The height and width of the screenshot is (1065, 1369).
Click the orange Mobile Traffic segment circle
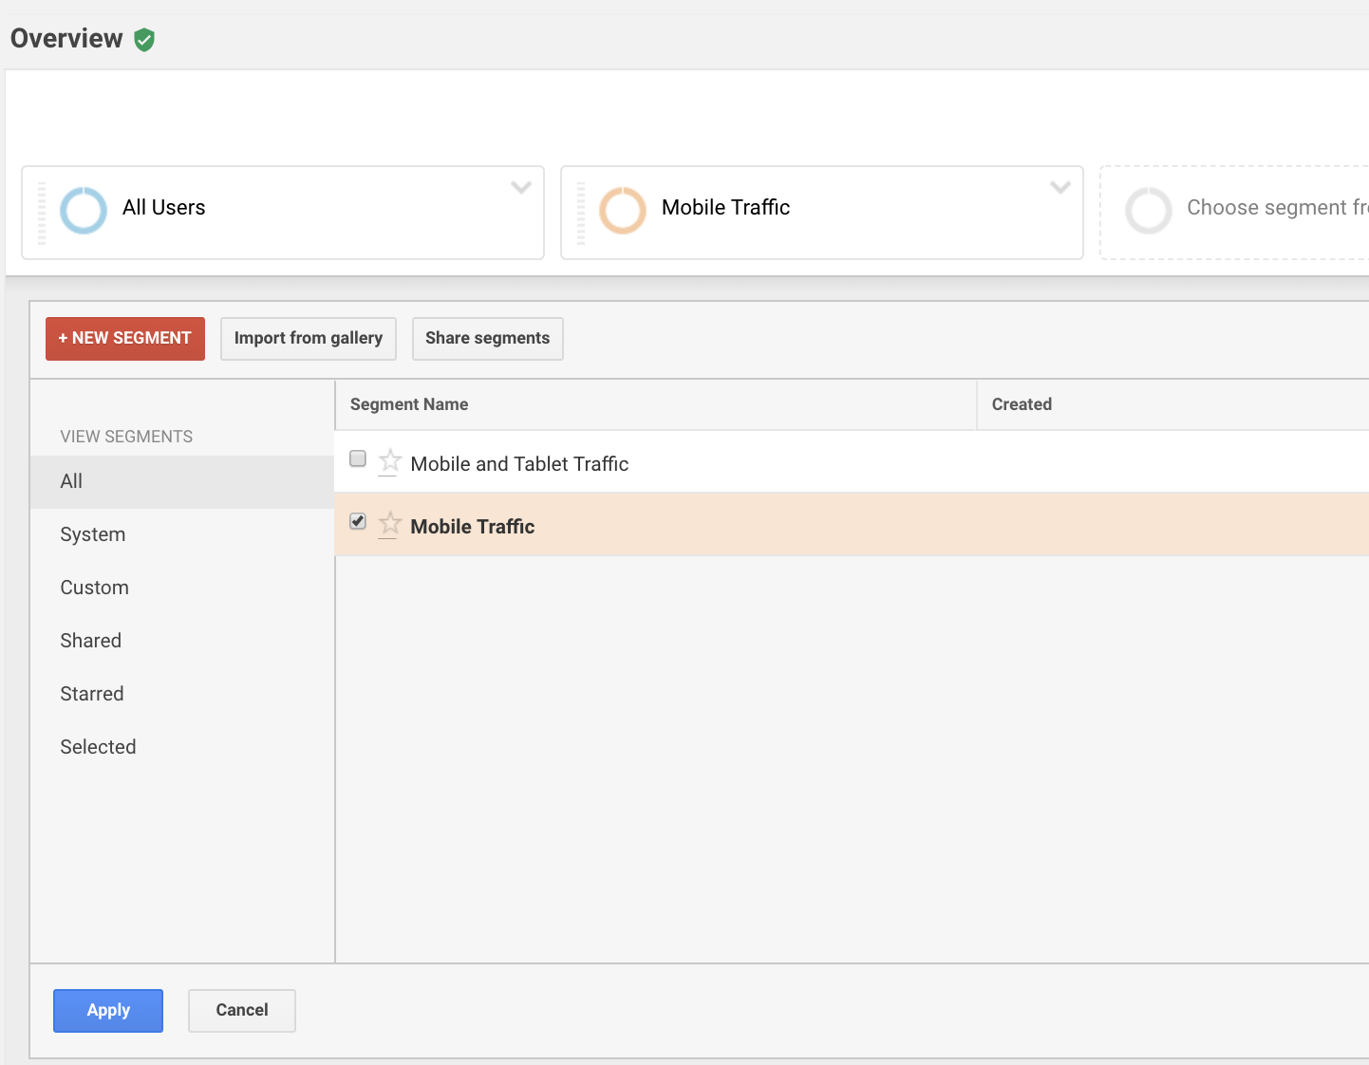[x=623, y=210]
